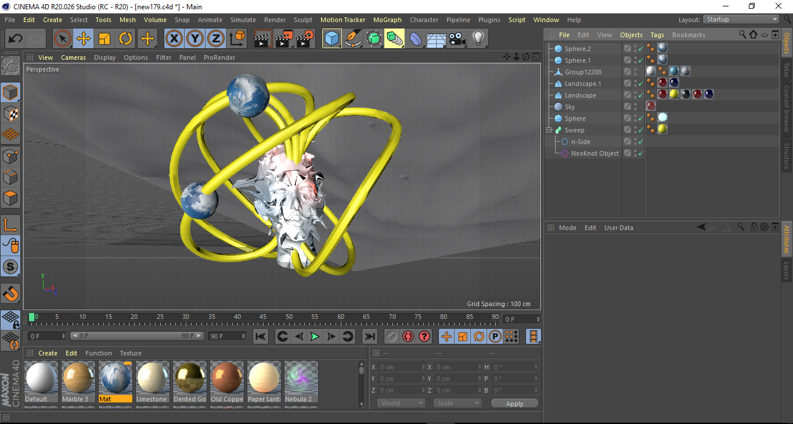Toggle Z axis lock
This screenshot has height=424, width=793.
[x=216, y=39]
